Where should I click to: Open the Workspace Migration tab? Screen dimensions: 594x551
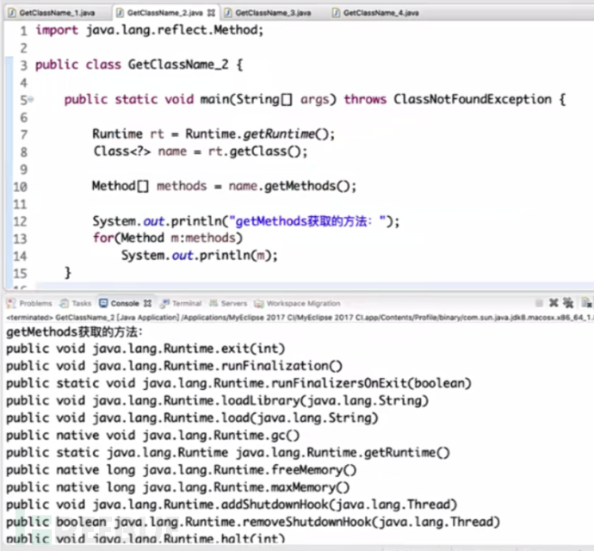pos(302,303)
